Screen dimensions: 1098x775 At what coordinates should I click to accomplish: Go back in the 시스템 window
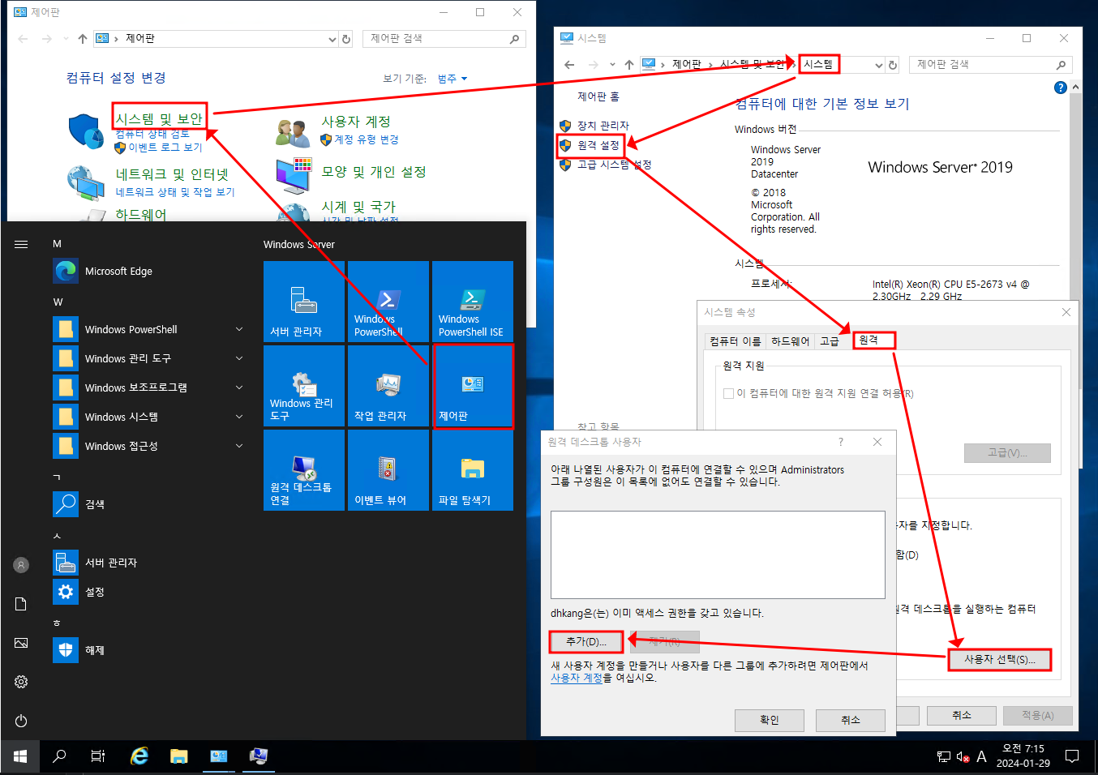(569, 65)
